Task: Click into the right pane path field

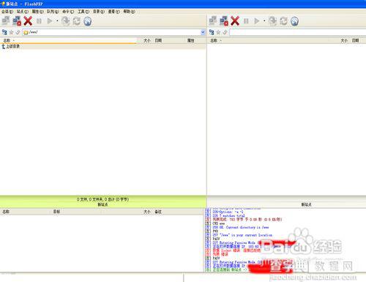Action: (x=297, y=32)
